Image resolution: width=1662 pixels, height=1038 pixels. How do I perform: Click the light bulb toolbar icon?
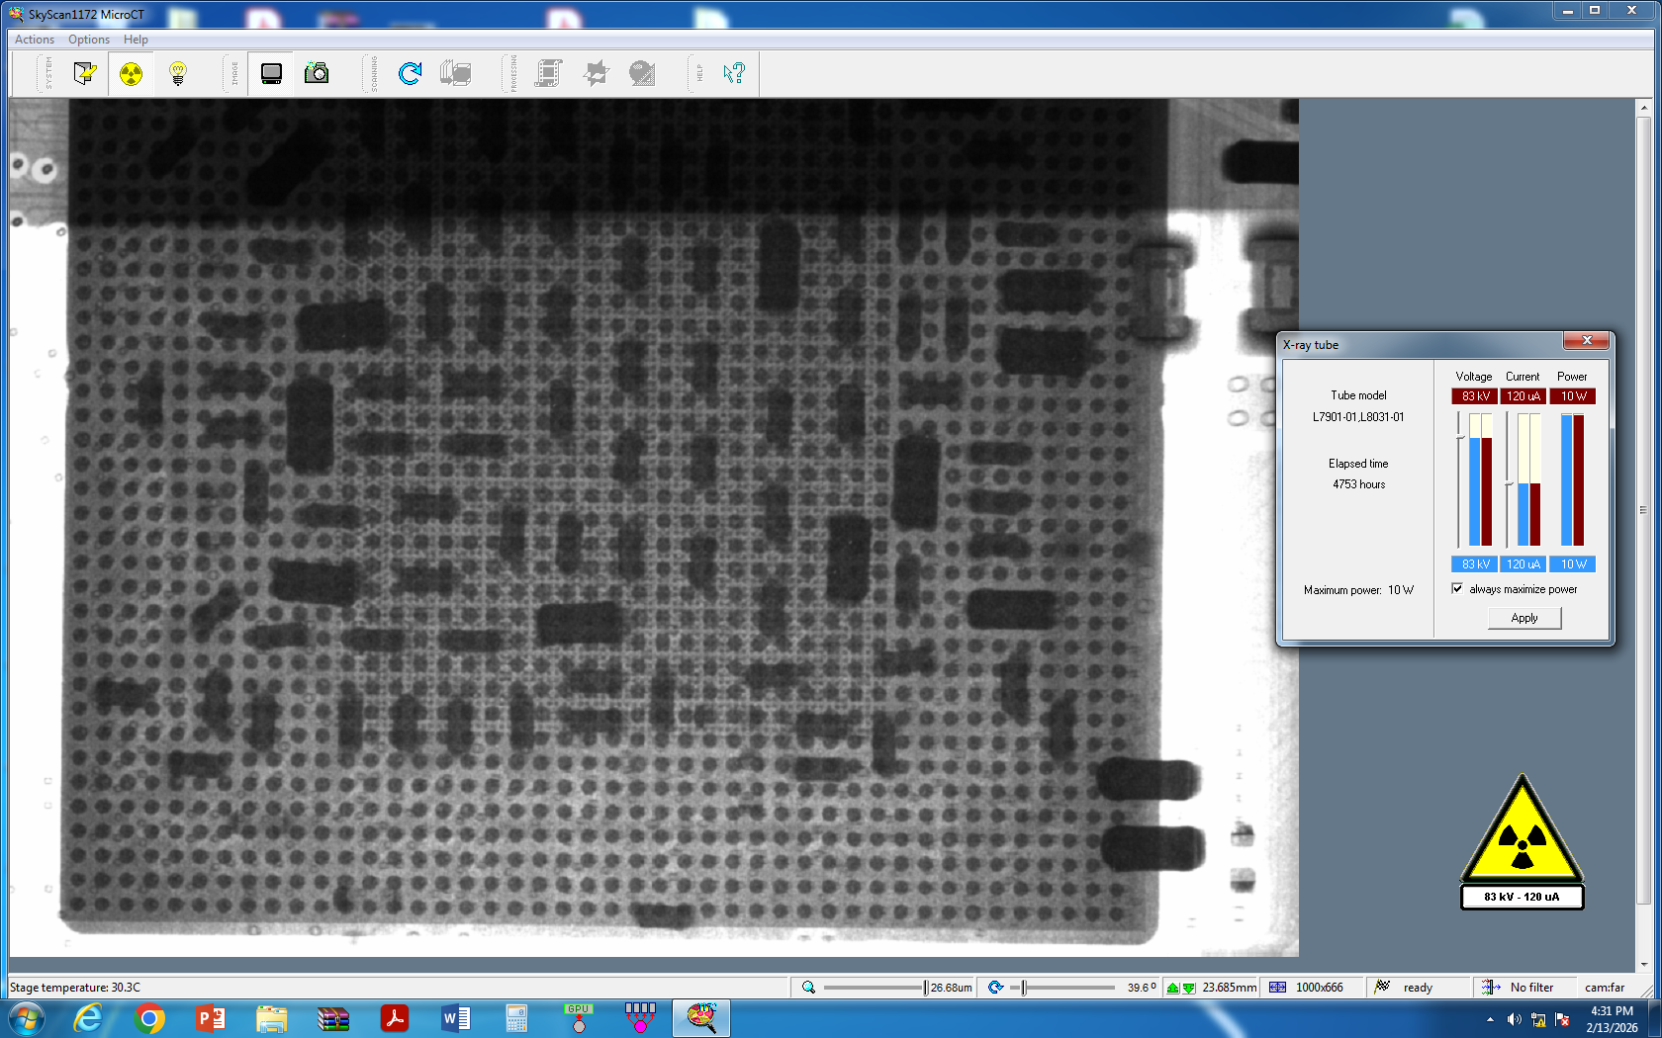(x=178, y=73)
